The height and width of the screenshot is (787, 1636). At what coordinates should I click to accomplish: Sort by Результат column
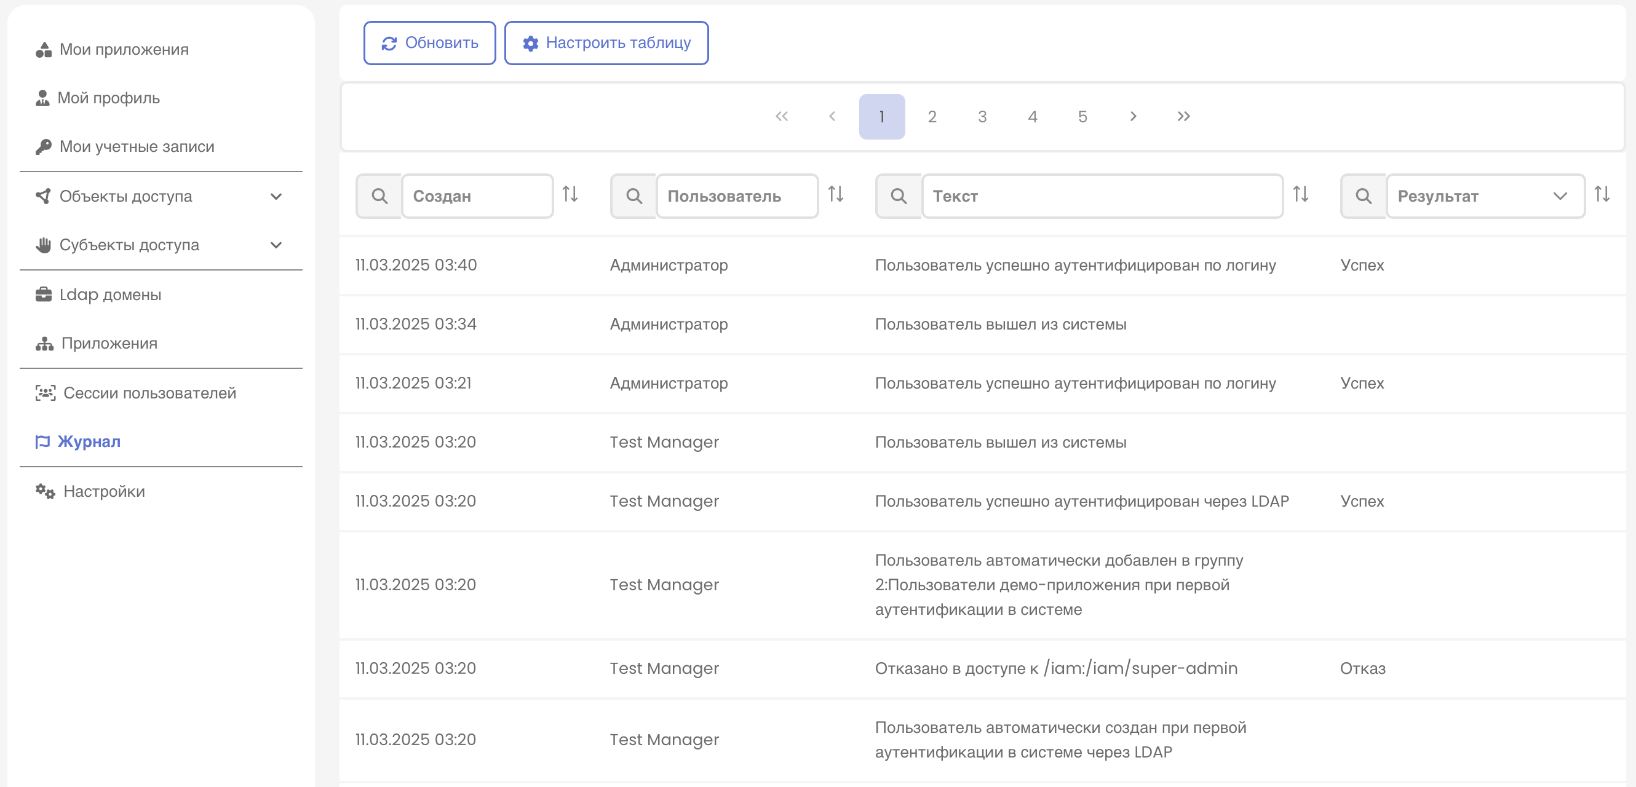[1602, 194]
